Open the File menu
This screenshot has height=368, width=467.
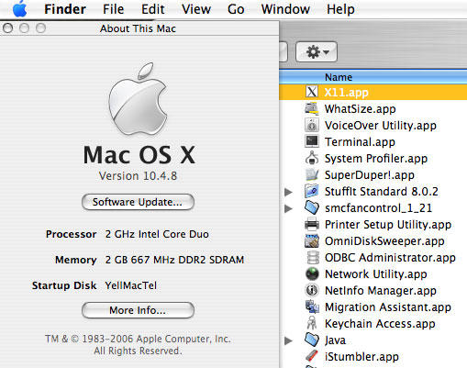[113, 9]
